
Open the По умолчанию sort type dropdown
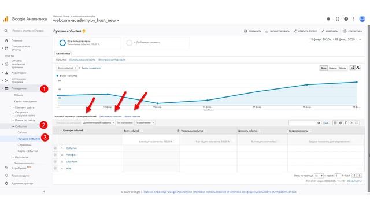tap(145, 122)
